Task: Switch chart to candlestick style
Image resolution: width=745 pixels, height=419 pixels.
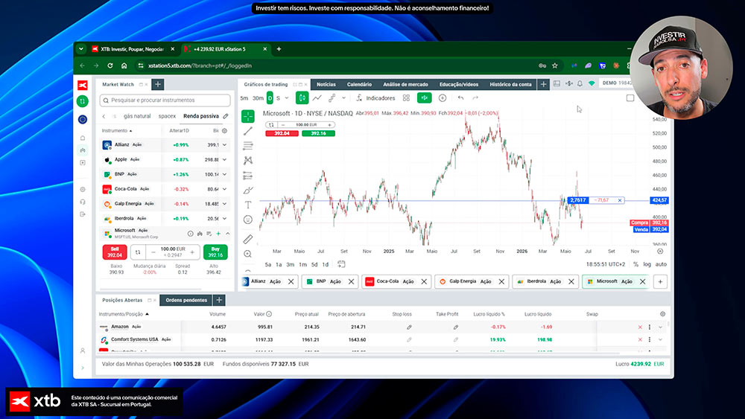Action: (x=302, y=97)
